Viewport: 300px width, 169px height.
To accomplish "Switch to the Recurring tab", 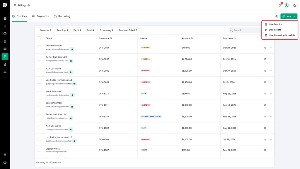I will tap(62, 16).
